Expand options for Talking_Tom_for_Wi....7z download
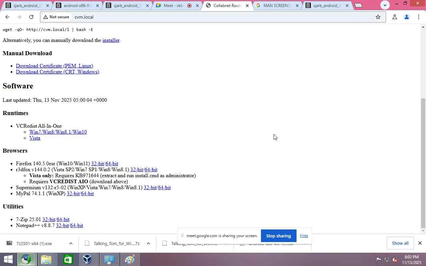 [x=148, y=243]
